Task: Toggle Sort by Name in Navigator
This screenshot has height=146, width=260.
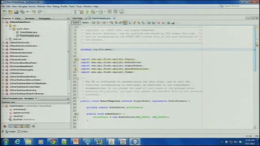Action: pyautogui.click(x=33, y=126)
